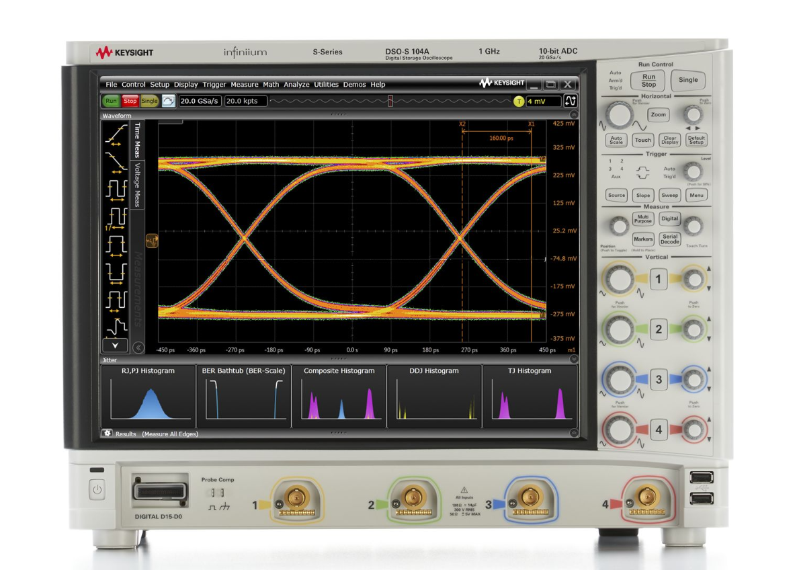Open the 20.0 GSa/s sample rate selector
795x570 pixels.
200,101
